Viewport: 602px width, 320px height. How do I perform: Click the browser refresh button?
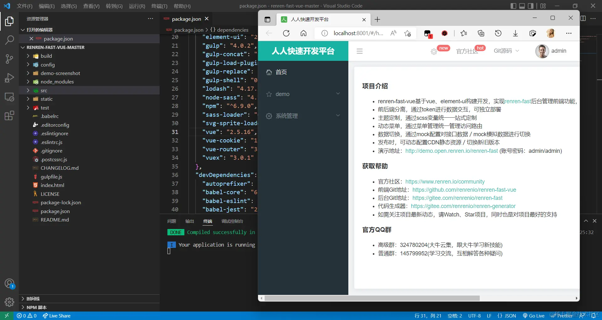[x=286, y=33]
